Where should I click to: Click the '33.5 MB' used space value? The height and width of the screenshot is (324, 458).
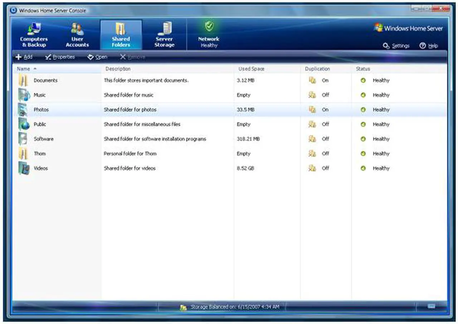click(x=245, y=110)
